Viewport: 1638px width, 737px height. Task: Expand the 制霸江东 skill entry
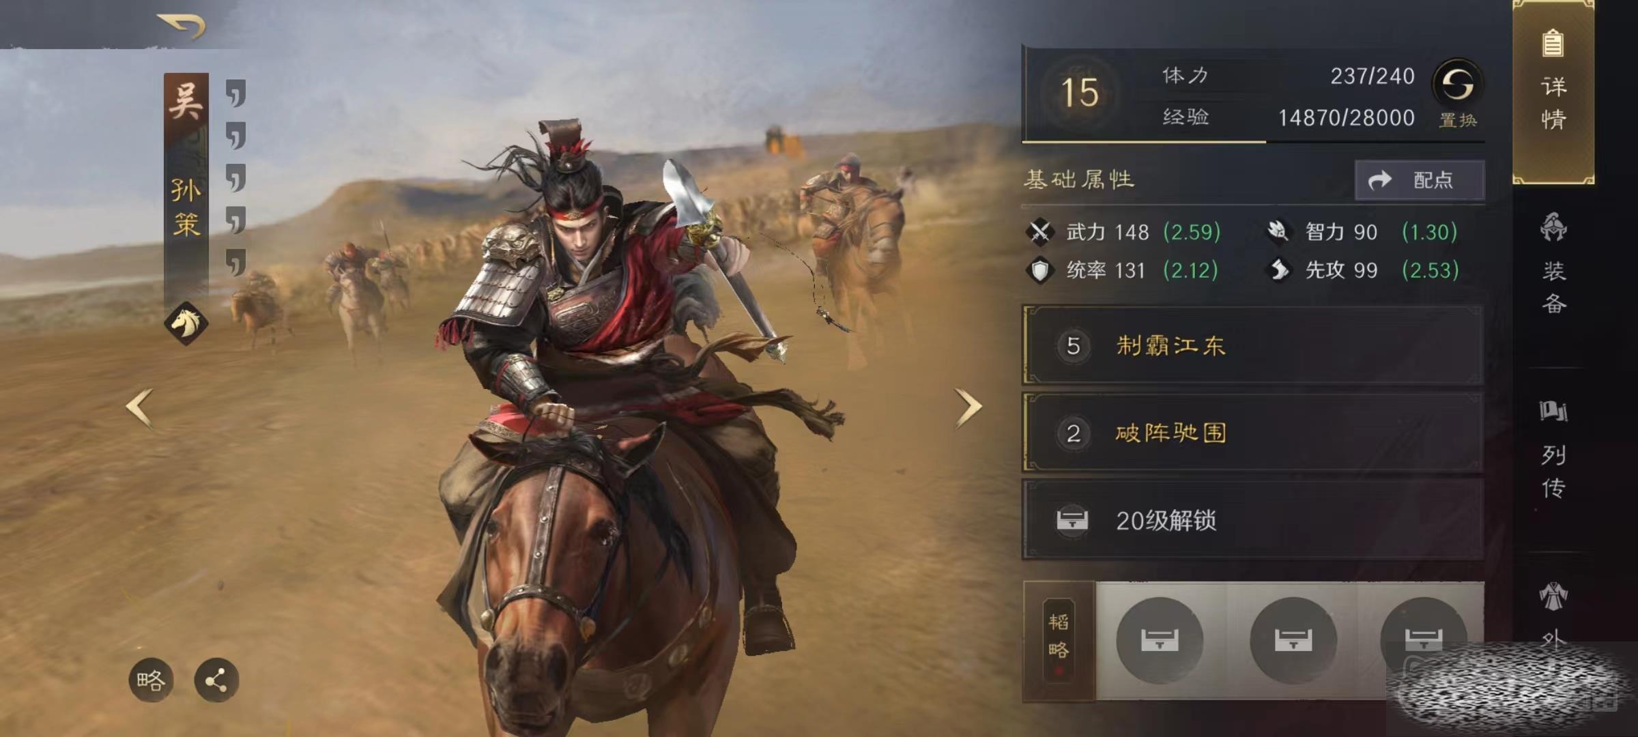[x=1253, y=345]
